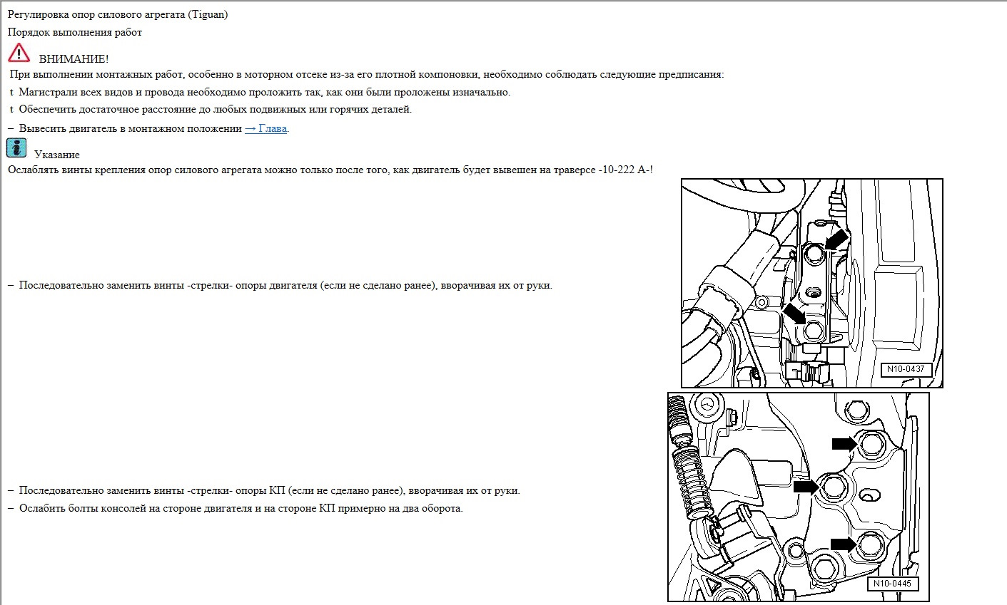
Task: Click the line "Магистрали всех видов и провода…"
Action: (265, 92)
